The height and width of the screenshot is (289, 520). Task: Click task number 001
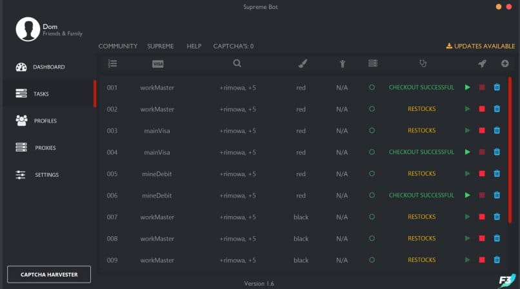pos(112,88)
